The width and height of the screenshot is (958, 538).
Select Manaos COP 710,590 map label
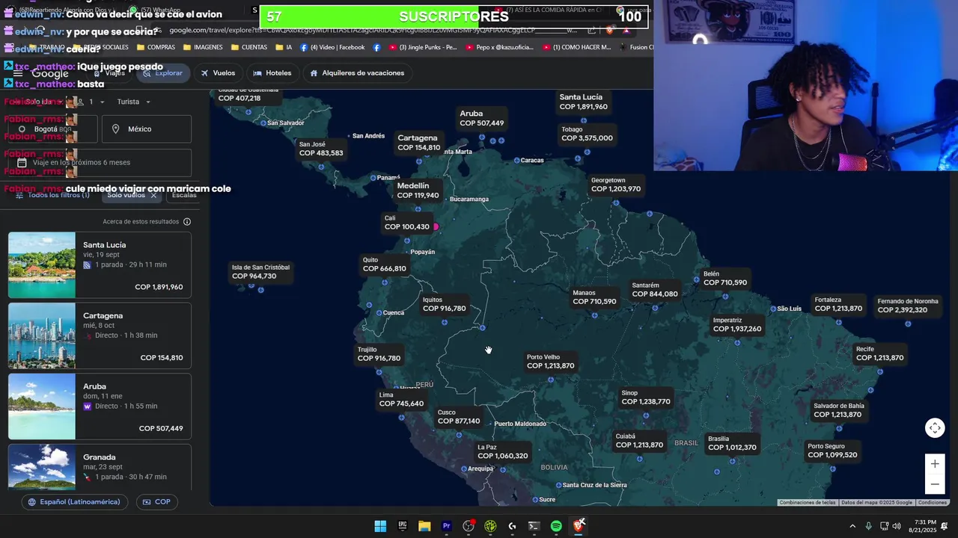594,297
